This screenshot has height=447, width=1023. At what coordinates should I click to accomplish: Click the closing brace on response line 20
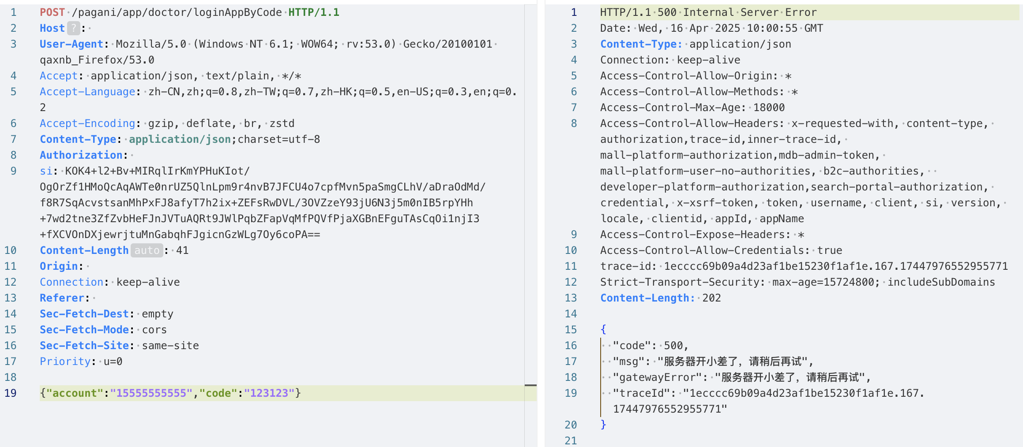(x=603, y=425)
